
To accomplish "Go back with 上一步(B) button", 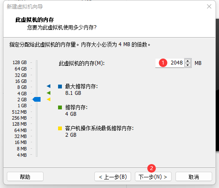I will point(113,177).
